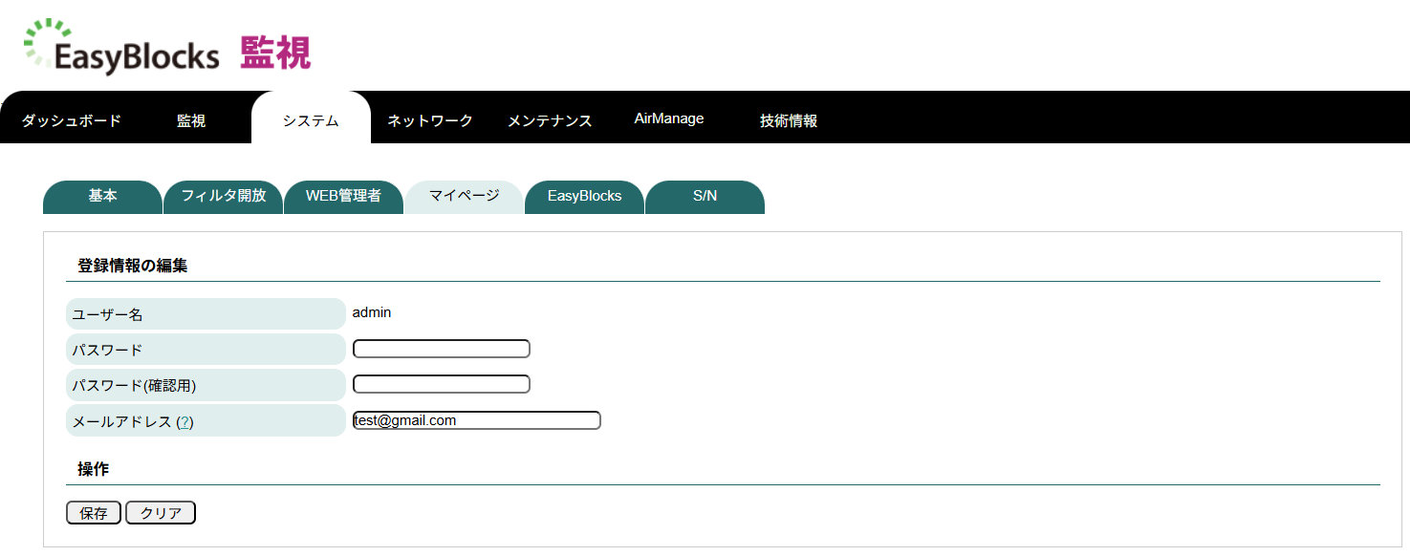1410x556 pixels.
Task: Open the 監視 menu
Action: tap(189, 119)
